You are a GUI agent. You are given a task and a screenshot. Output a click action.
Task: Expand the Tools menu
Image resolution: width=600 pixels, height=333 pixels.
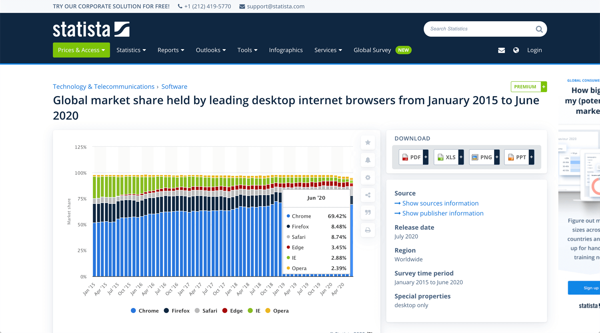(x=247, y=50)
